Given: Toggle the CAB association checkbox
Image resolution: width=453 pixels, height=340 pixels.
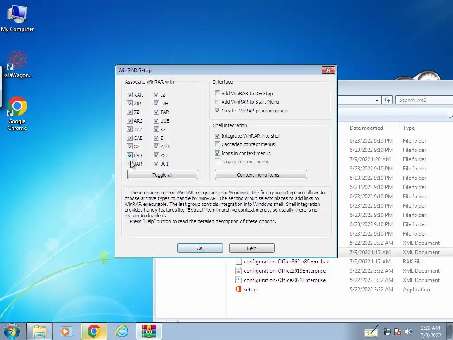Looking at the screenshot, I should pyautogui.click(x=130, y=138).
